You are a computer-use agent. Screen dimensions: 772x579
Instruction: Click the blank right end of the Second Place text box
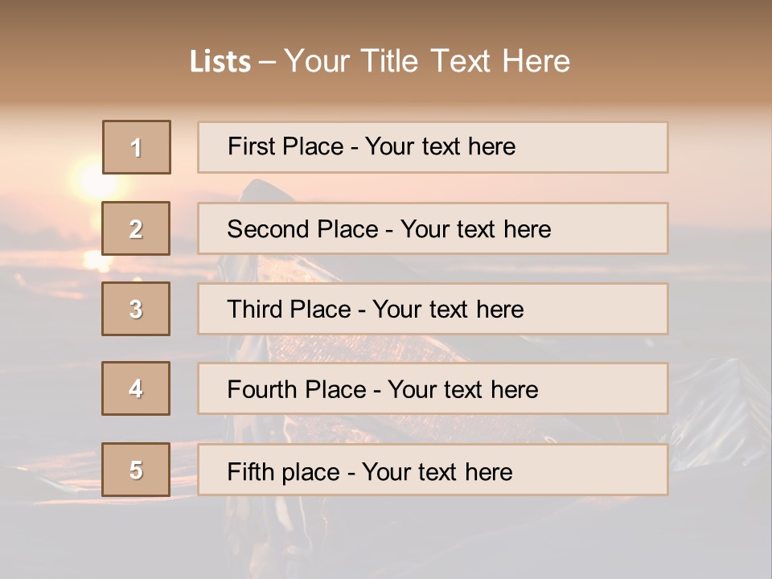619,228
